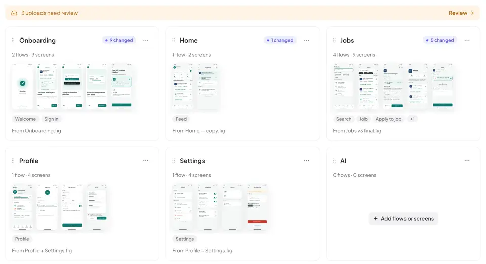
Task: Click the Jobs card title
Action: click(347, 40)
